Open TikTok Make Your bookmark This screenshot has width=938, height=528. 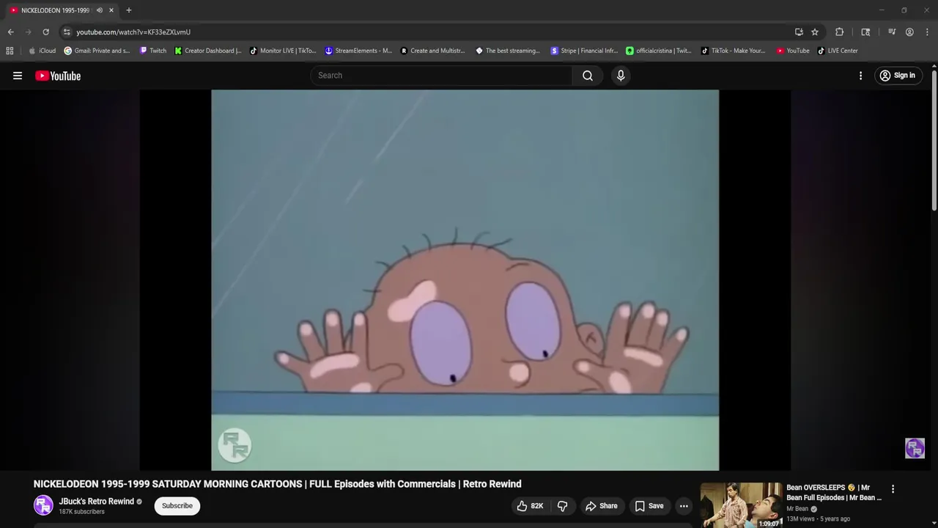coord(733,51)
